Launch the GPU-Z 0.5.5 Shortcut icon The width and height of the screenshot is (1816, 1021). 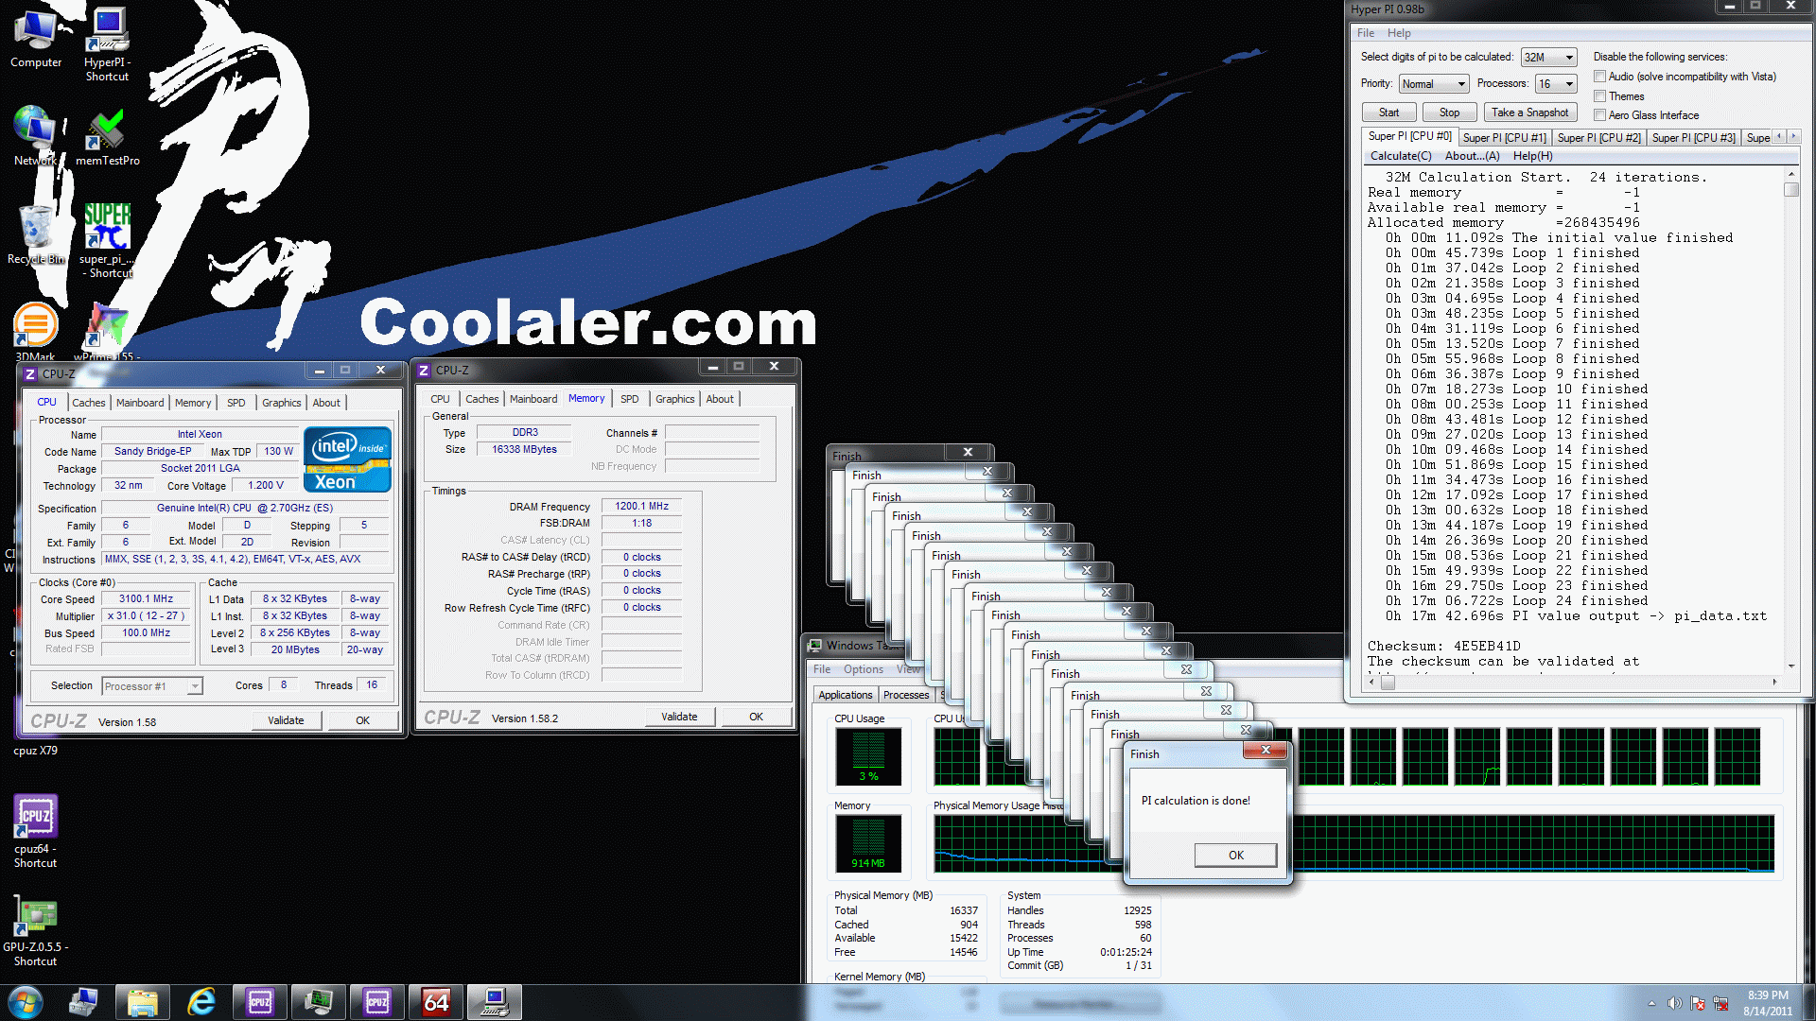click(x=35, y=930)
